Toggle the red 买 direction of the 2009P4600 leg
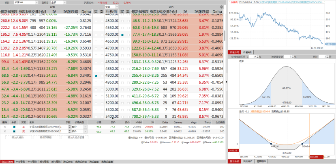The height and width of the screenshot is (164, 336). (x=24, y=127)
